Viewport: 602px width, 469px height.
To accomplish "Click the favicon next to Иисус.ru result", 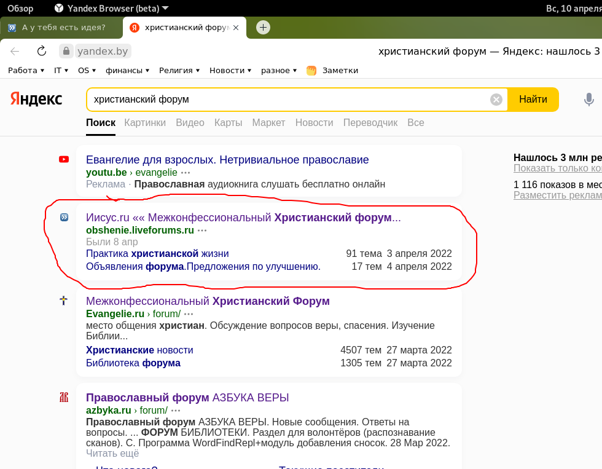I will 64,218.
